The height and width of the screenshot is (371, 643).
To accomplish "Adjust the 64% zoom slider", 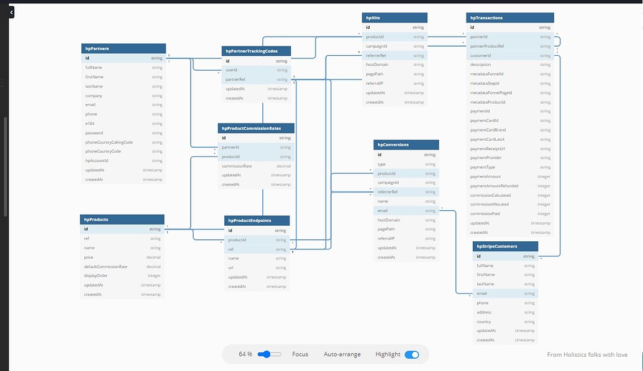I will pos(267,354).
